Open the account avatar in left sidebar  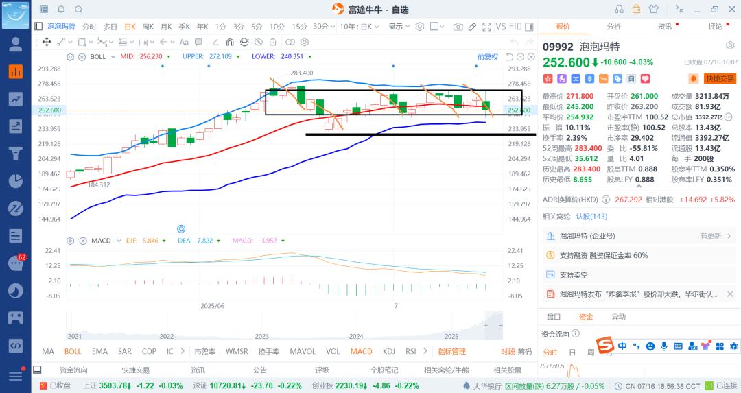pos(16,44)
